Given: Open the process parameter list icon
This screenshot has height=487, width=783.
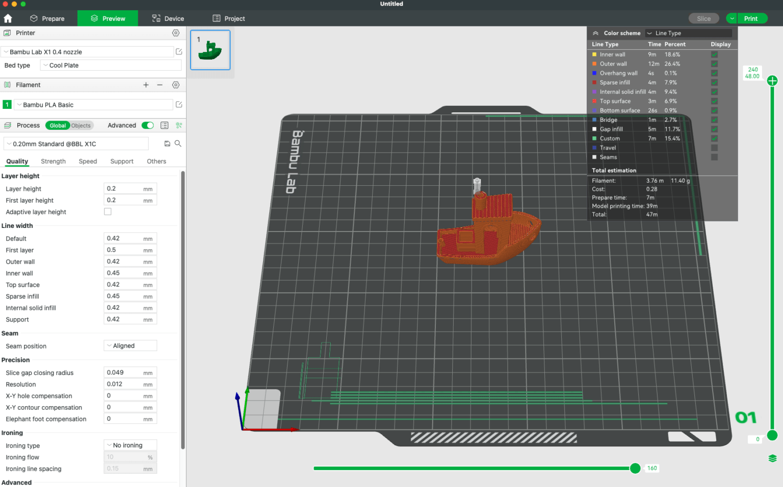Looking at the screenshot, I should click(x=164, y=125).
